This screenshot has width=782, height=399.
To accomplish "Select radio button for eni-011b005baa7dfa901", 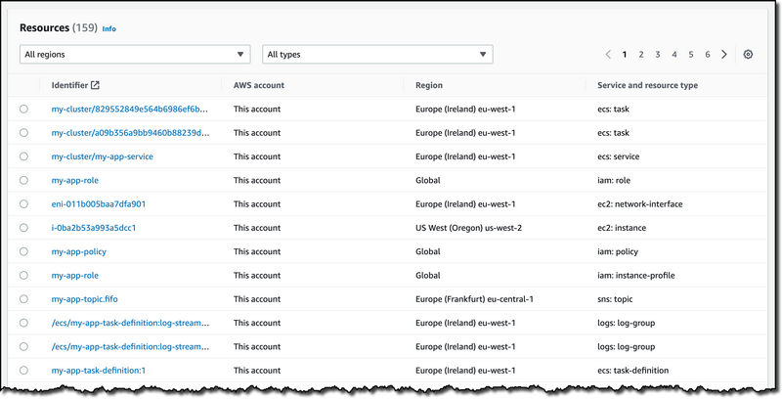I will click(23, 204).
